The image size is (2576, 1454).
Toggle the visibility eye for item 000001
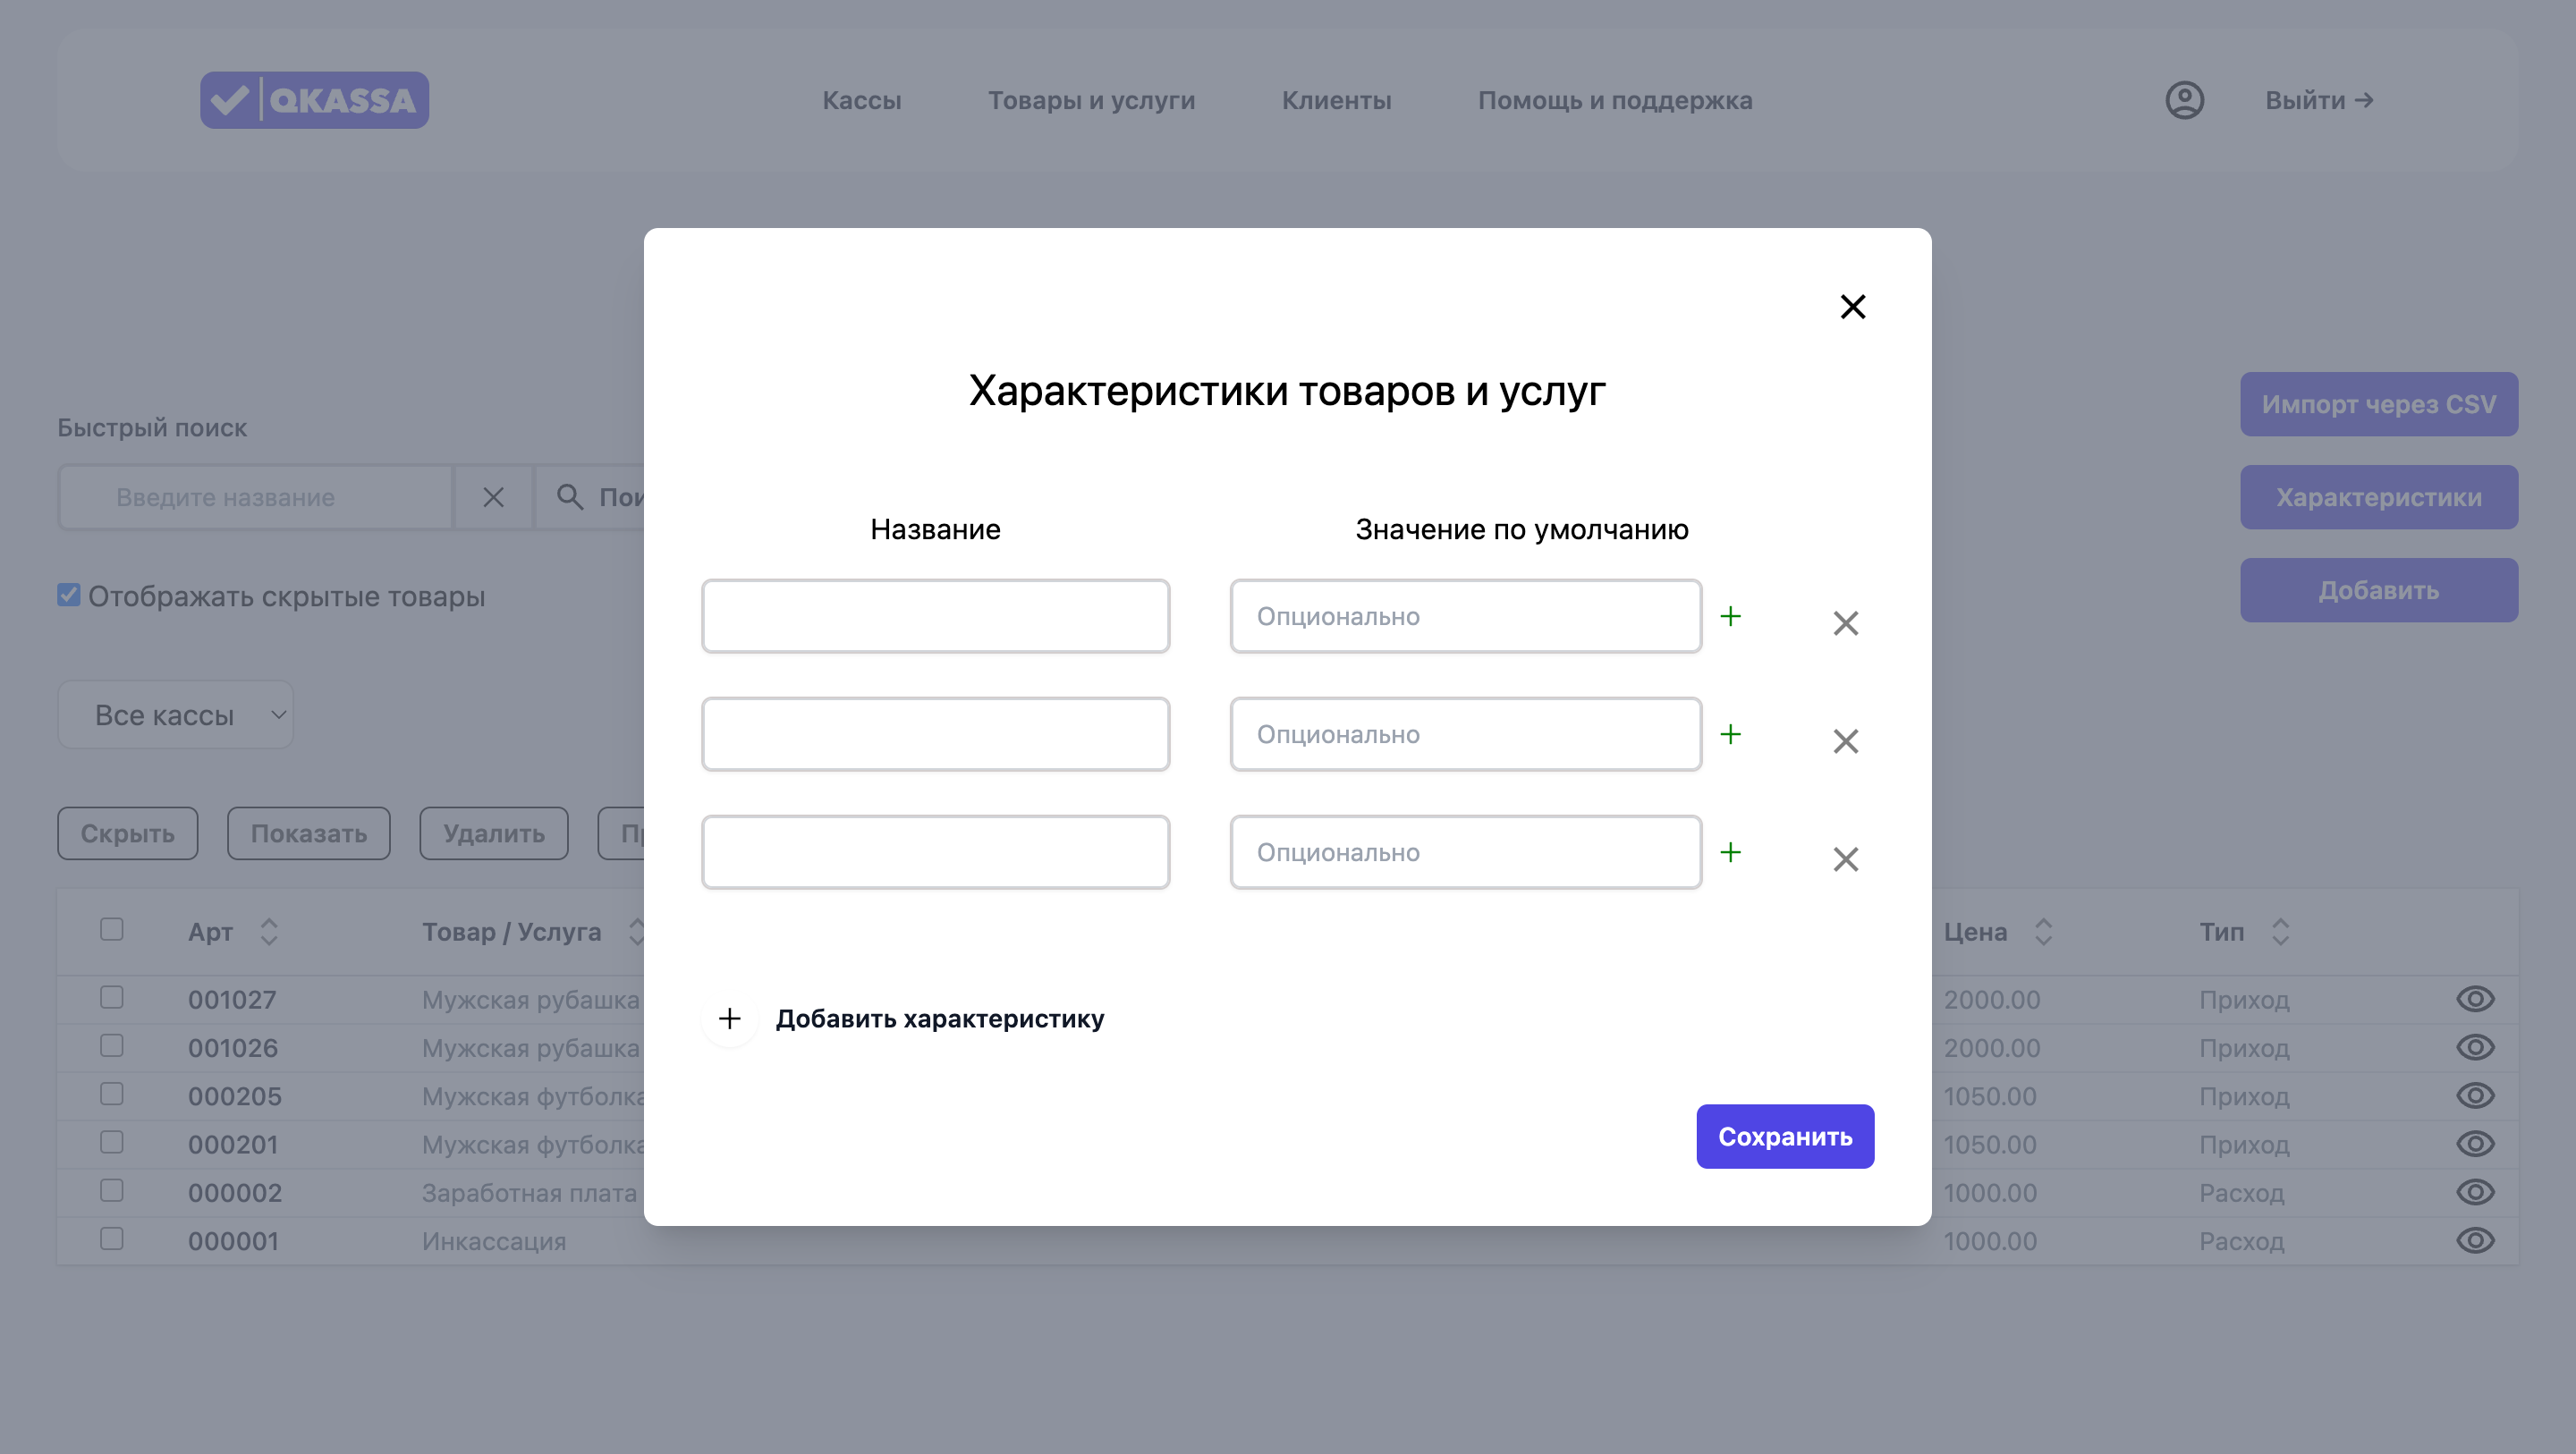(x=2475, y=1240)
